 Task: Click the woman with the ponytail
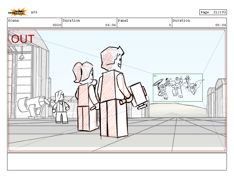coord(87,97)
